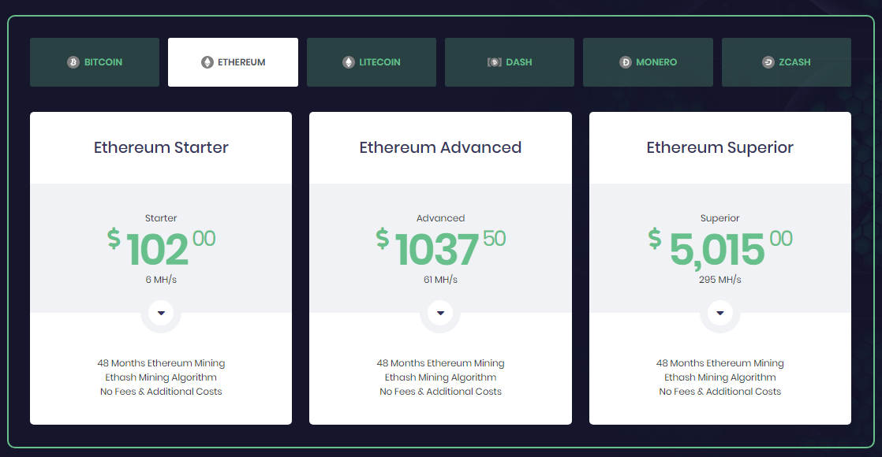Click the Ethereum diamond icon

click(207, 62)
